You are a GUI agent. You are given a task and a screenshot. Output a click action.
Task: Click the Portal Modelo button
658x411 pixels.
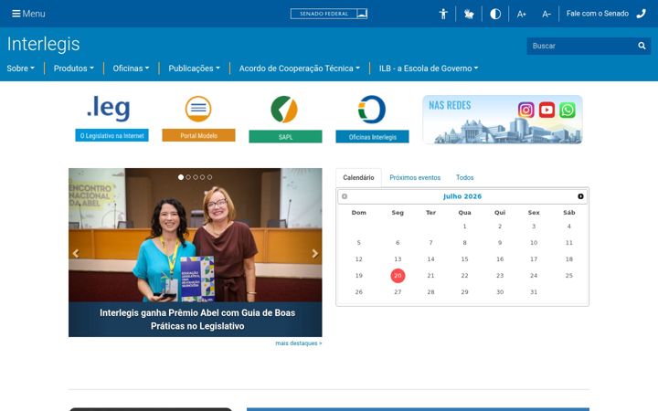click(x=198, y=135)
